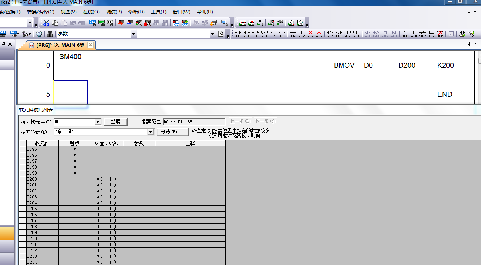
Task: Close the PRG MAIN program tab
Action: (91, 45)
